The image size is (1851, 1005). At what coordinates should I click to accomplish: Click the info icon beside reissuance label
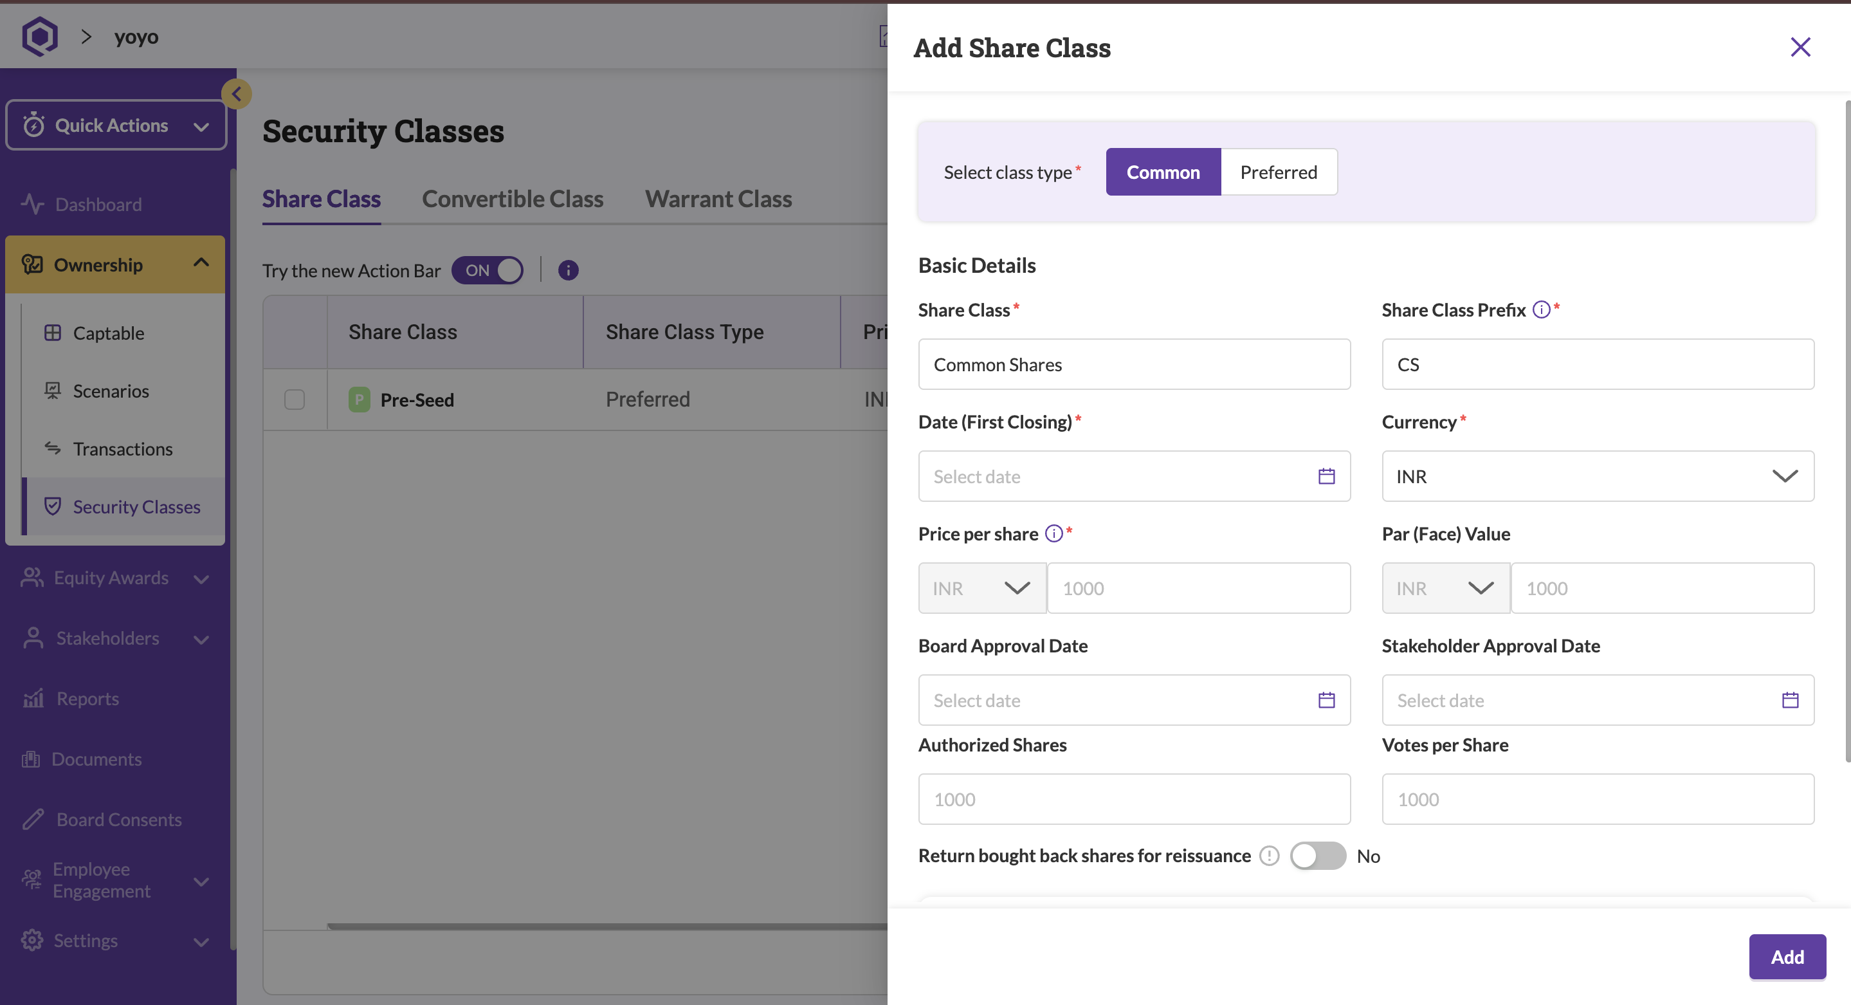pos(1269,856)
